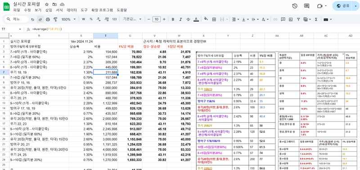Click the Name Box showing T7

pos(9,29)
